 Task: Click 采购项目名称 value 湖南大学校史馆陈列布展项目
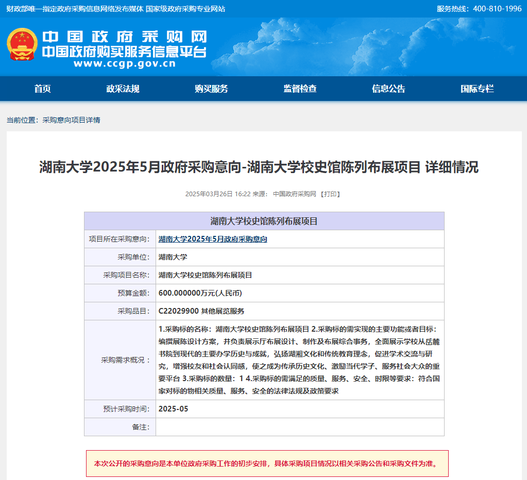[205, 276]
